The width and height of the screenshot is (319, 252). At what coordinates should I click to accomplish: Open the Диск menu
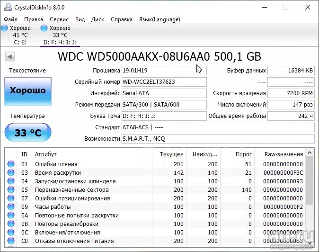[97, 19]
